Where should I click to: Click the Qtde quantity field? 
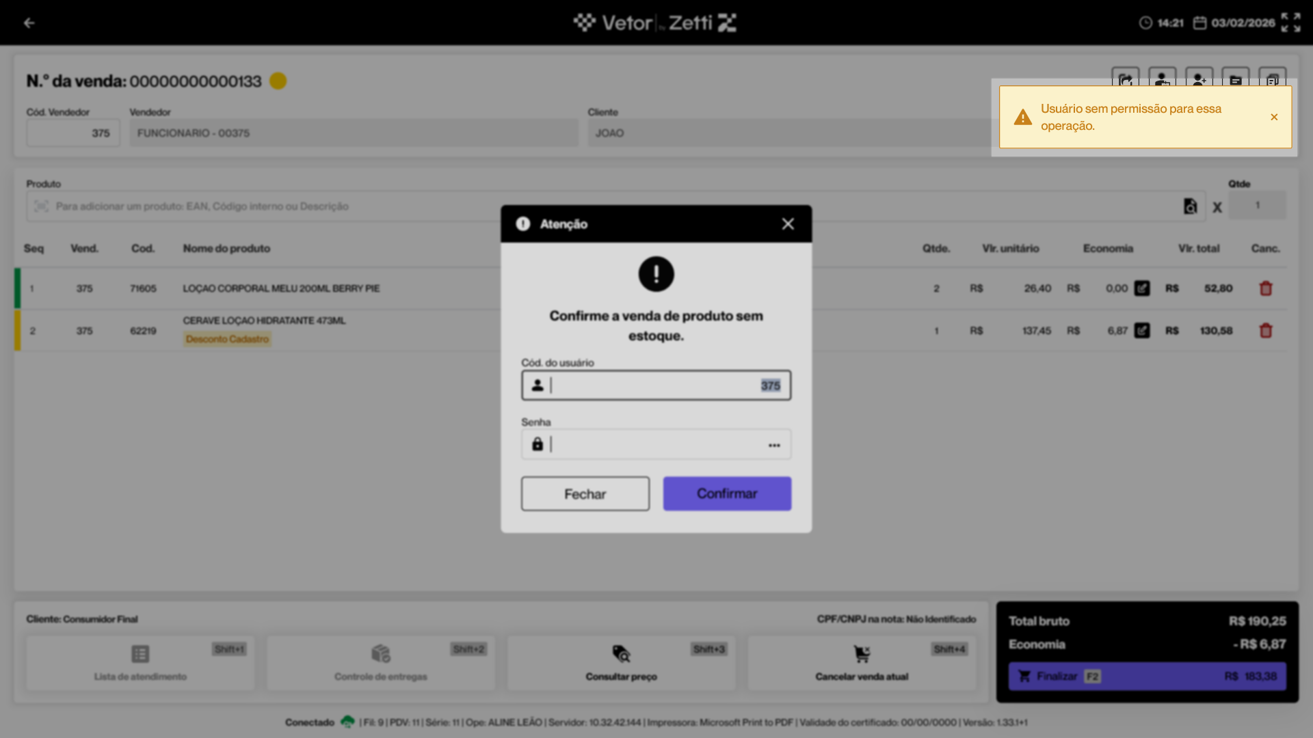1257,206
